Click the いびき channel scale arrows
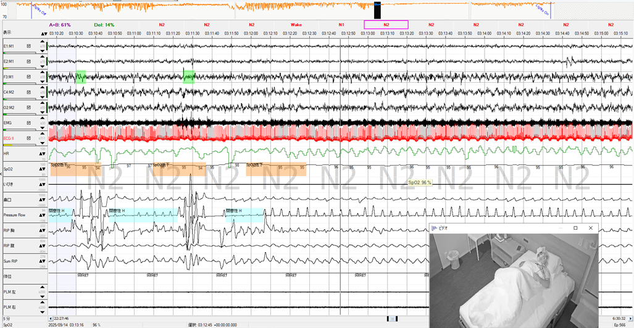634x328 pixels. pyautogui.click(x=43, y=184)
